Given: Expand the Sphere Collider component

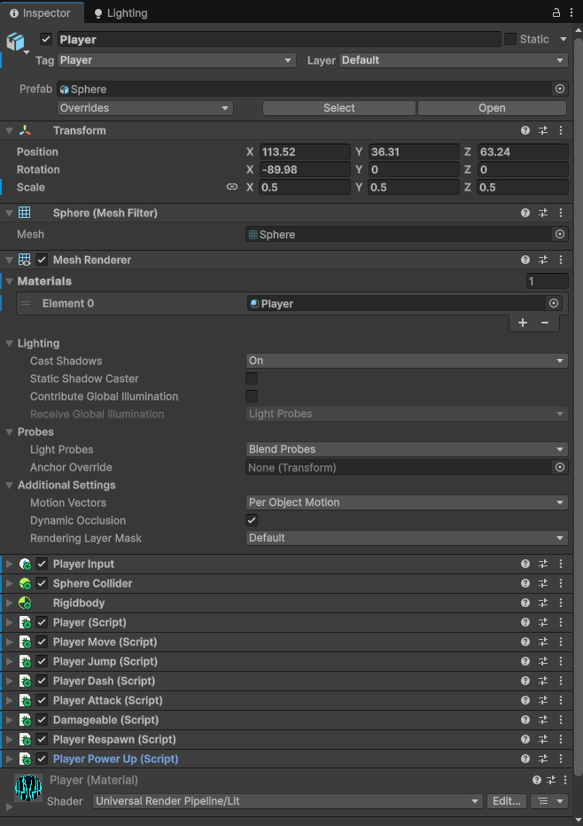Looking at the screenshot, I should pos(10,583).
